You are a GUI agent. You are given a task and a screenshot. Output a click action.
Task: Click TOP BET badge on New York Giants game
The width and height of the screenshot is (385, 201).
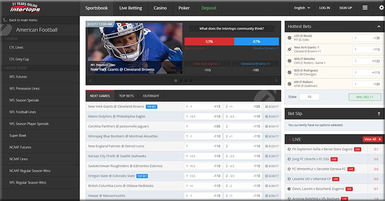pyautogui.click(x=152, y=106)
